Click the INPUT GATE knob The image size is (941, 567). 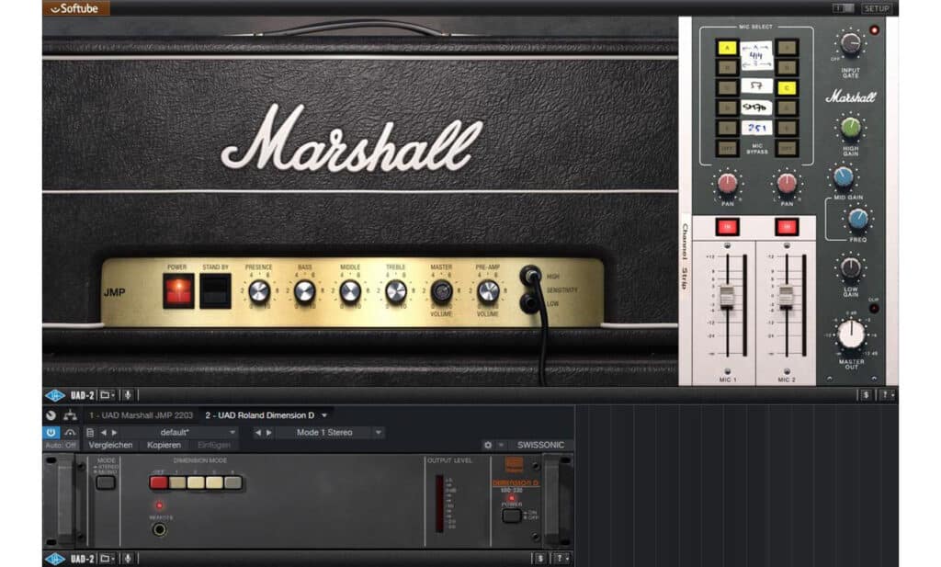pos(850,43)
